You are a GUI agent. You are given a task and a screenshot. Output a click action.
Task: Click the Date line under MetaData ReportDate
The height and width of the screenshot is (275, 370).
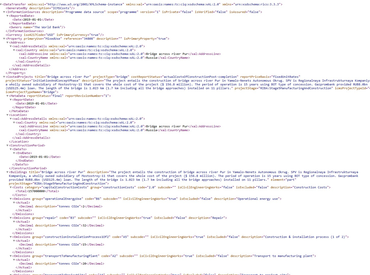(36, 103)
